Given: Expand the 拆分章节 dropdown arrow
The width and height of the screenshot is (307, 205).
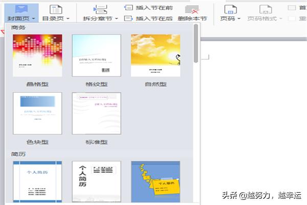Looking at the screenshot, I should coord(117,18).
